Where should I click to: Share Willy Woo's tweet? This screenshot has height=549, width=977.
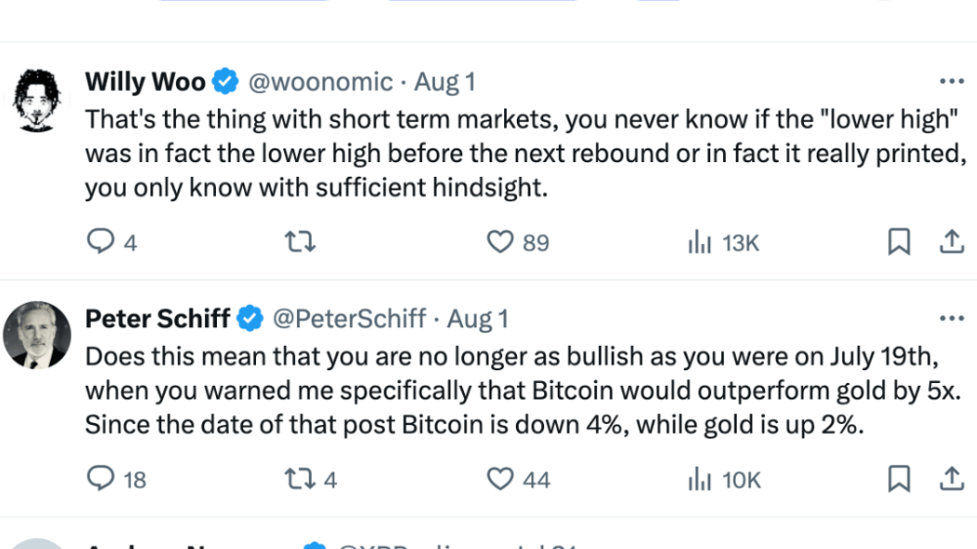(x=951, y=242)
